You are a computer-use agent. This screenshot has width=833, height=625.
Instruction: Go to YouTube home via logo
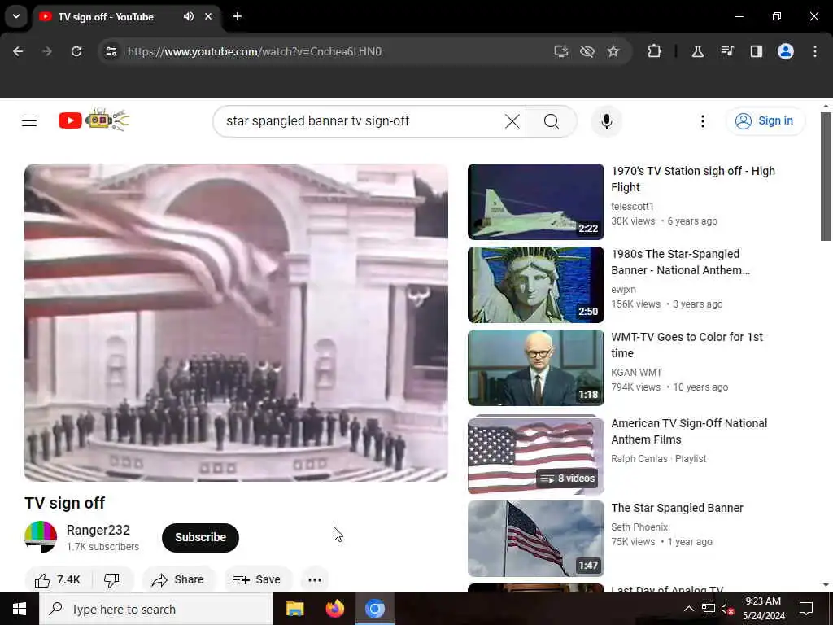(x=94, y=120)
